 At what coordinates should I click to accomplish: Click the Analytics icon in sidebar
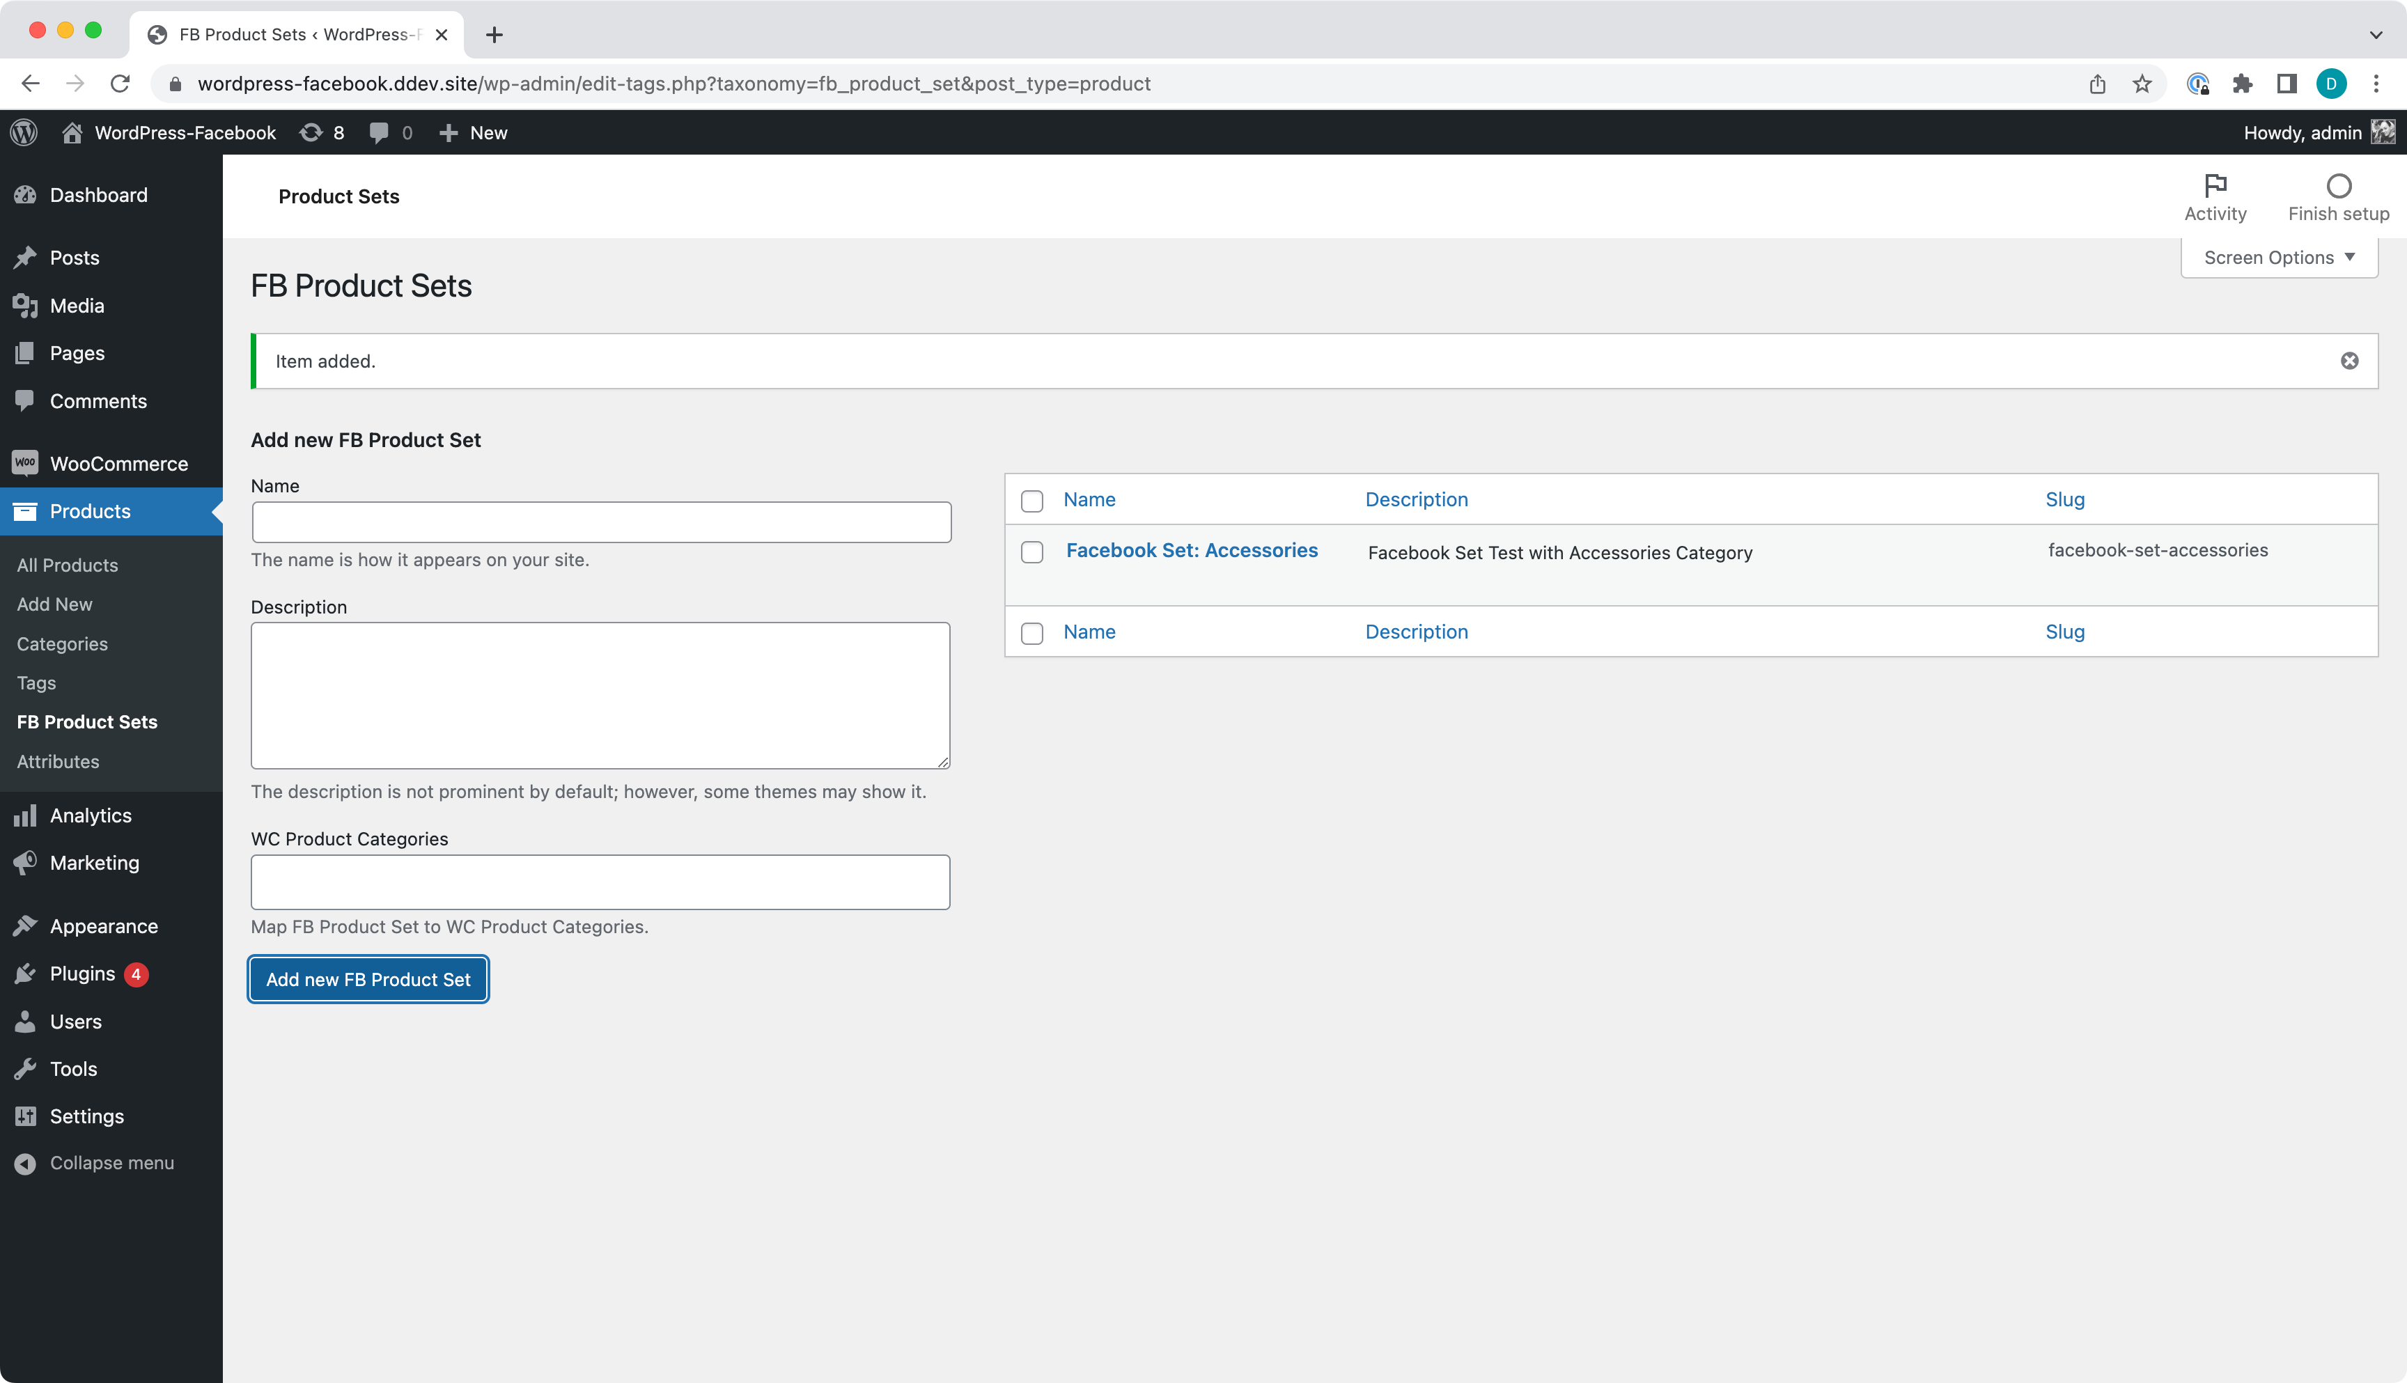(x=26, y=815)
